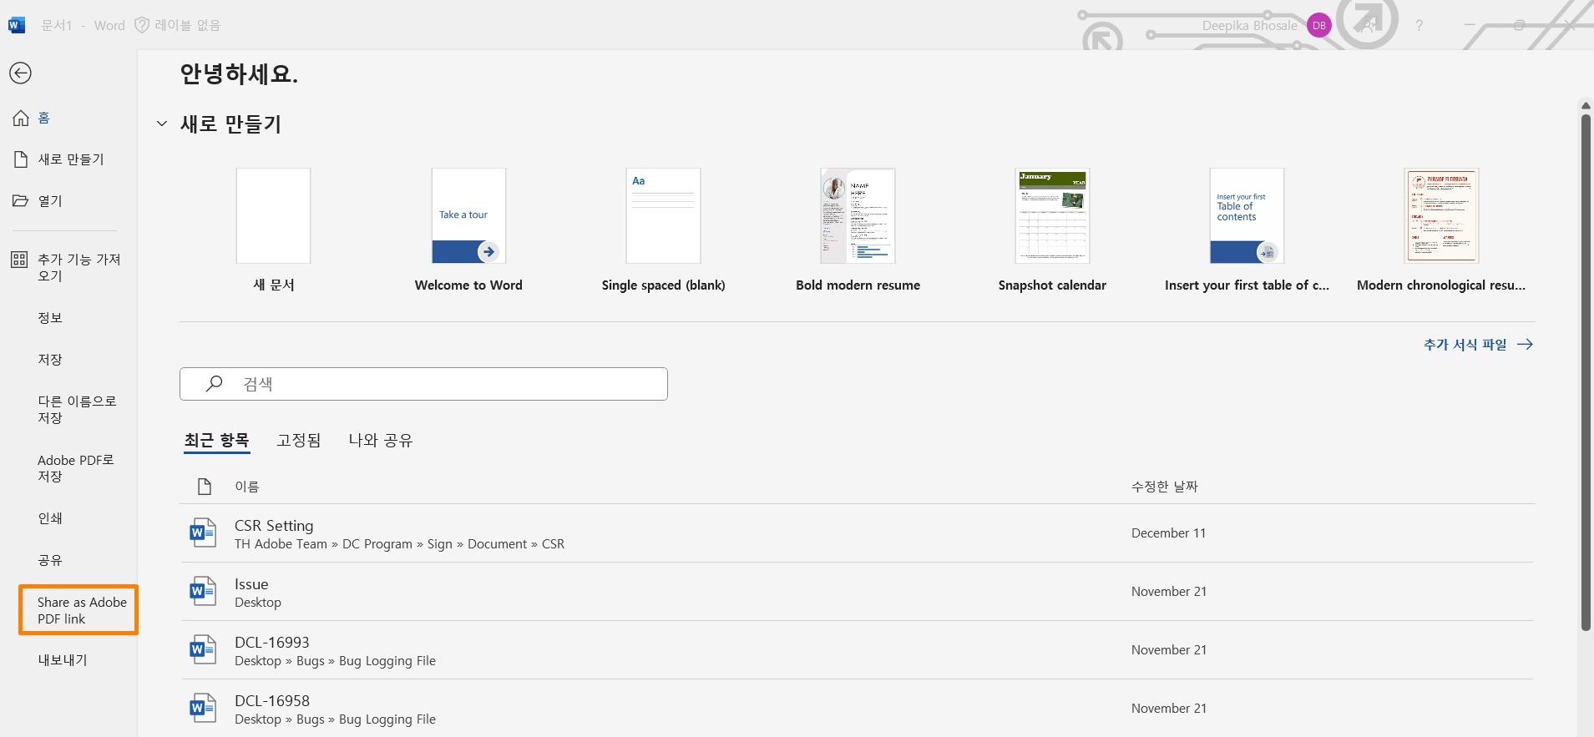Pick the Bold modern resume template
This screenshot has height=737, width=1594.
point(858,230)
